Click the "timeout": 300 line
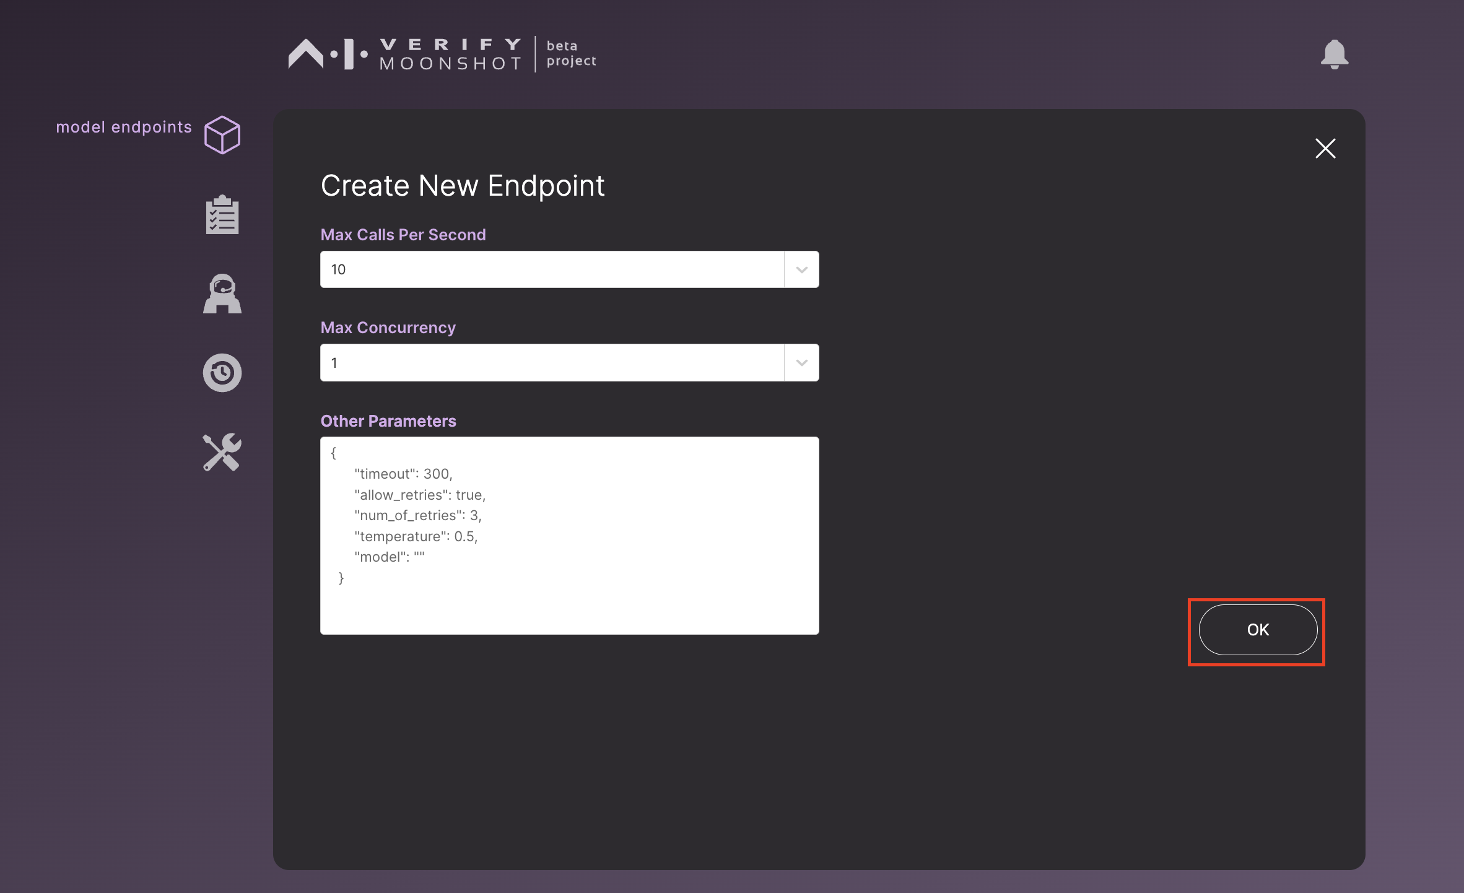This screenshot has width=1464, height=893. point(403,474)
